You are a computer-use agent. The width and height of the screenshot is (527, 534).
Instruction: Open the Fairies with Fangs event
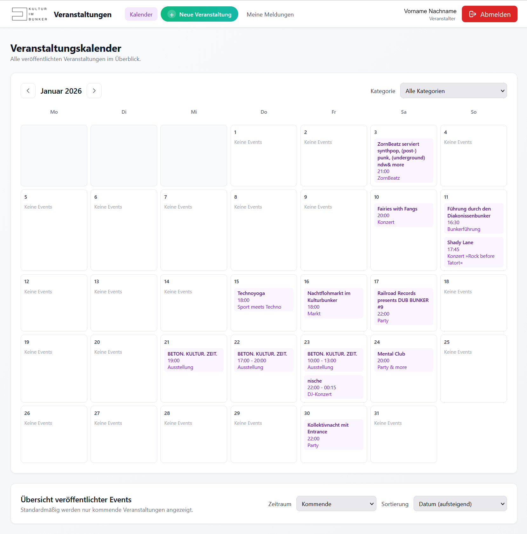(403, 215)
